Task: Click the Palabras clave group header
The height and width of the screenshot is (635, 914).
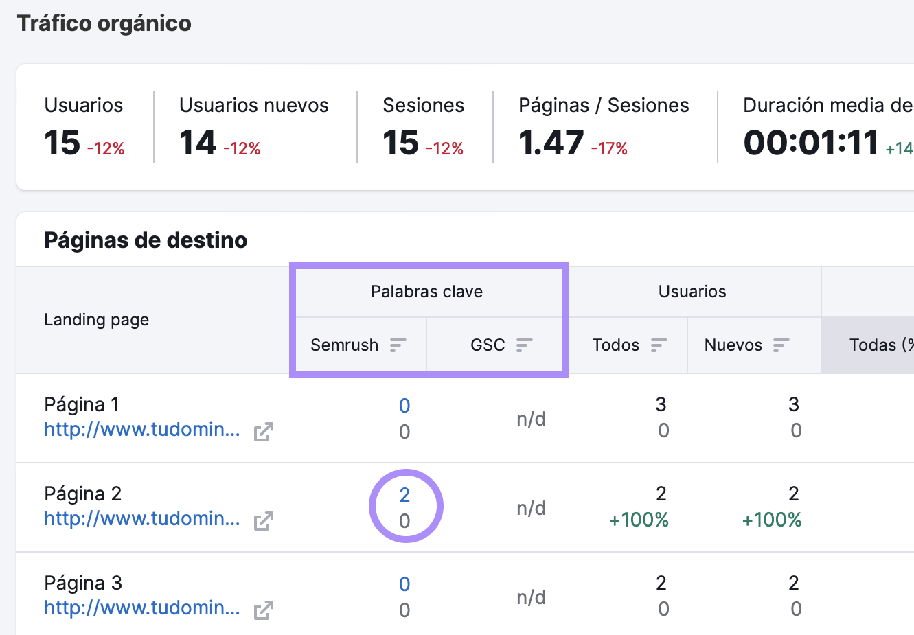Action: 427,292
